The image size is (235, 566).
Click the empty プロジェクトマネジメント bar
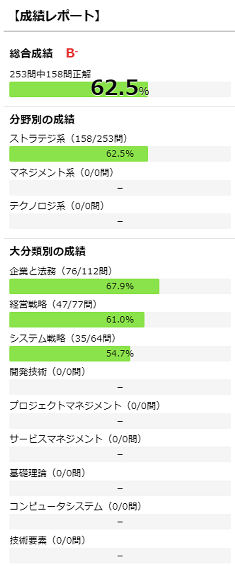(120, 421)
